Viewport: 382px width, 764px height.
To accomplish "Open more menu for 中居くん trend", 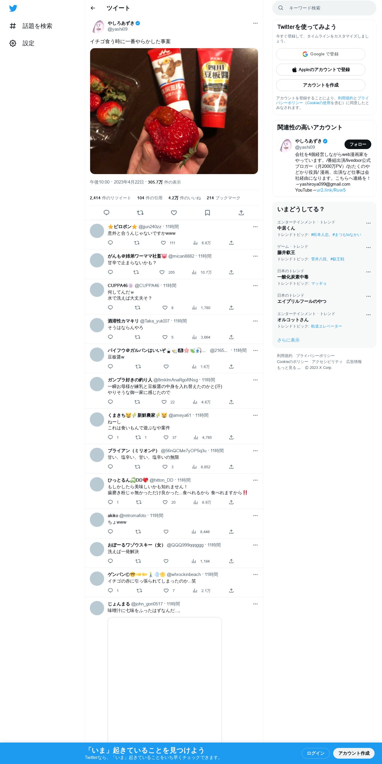I will (368, 223).
